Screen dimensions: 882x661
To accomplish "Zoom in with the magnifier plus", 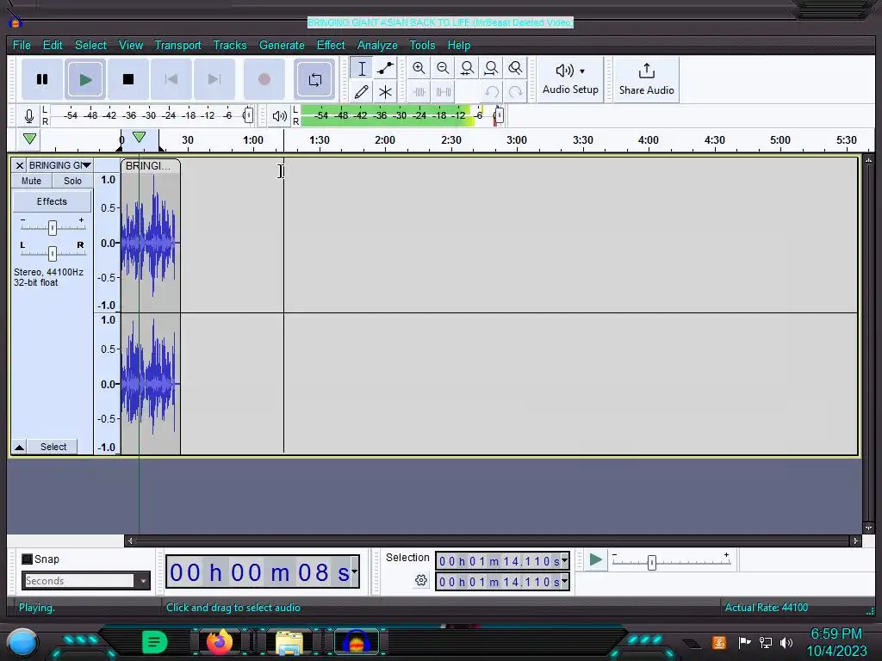I will 419,69.
